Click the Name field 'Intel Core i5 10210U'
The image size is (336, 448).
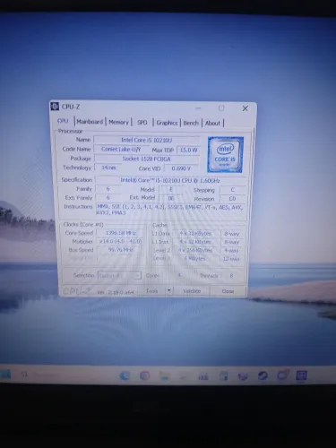[x=147, y=140]
